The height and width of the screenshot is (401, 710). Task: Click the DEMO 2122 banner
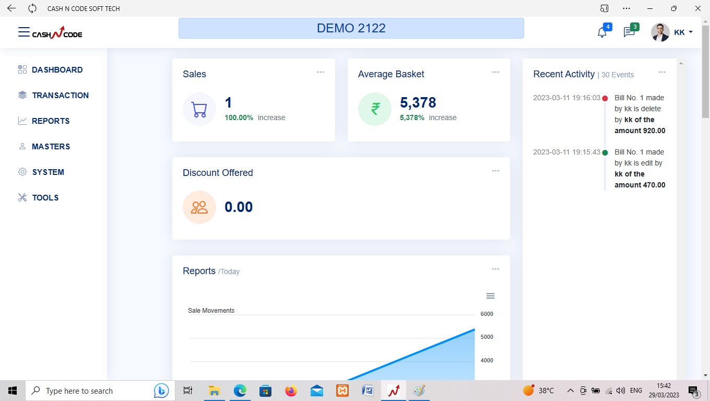point(351,28)
